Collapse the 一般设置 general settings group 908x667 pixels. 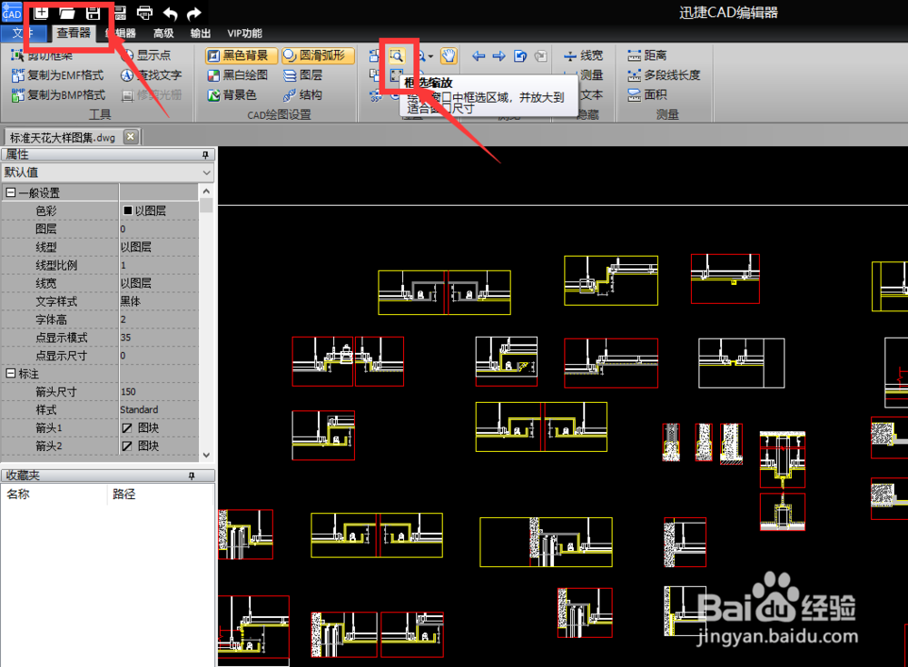point(10,192)
